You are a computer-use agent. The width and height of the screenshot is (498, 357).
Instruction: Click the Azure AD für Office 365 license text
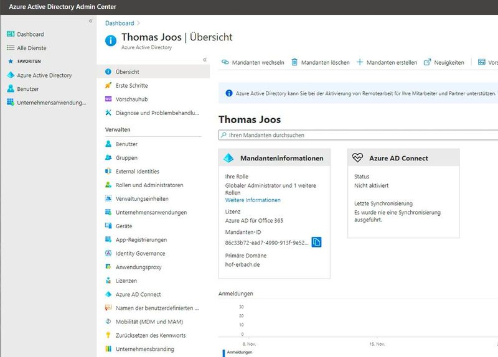[254, 221]
